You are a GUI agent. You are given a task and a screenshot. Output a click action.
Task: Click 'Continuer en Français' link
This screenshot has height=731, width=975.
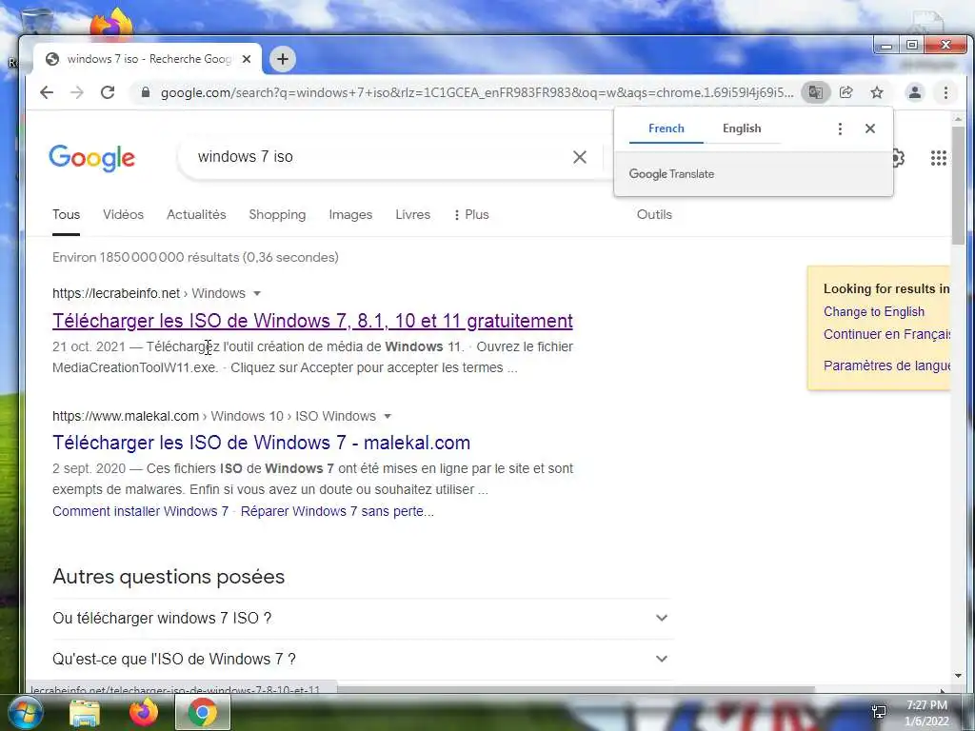(x=886, y=334)
